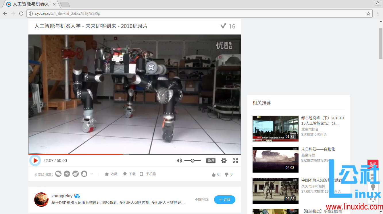Add video to favorites 收藏

pos(111,174)
